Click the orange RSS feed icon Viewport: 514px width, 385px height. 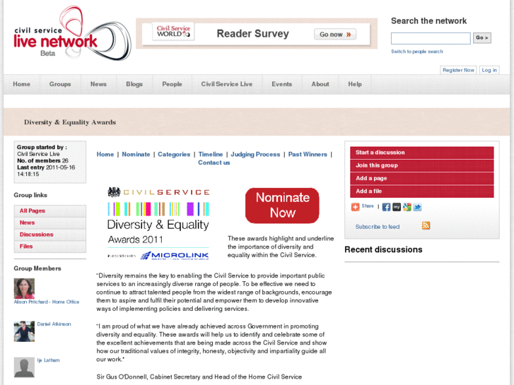coord(426,226)
